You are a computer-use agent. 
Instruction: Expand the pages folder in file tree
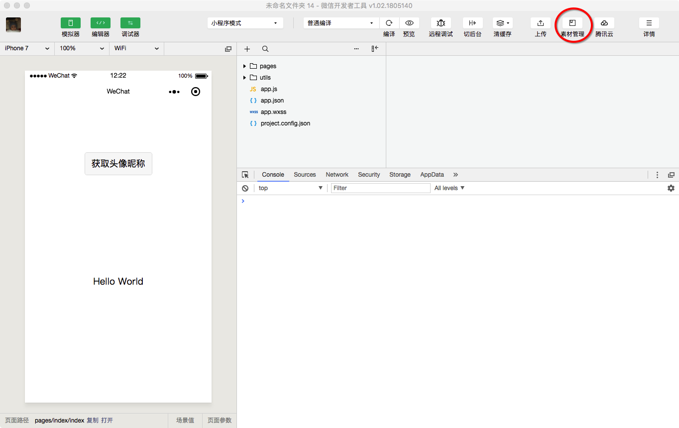[x=244, y=66]
